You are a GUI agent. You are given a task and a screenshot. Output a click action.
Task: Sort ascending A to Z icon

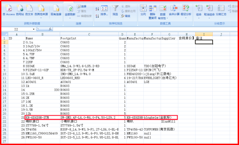point(97,9)
